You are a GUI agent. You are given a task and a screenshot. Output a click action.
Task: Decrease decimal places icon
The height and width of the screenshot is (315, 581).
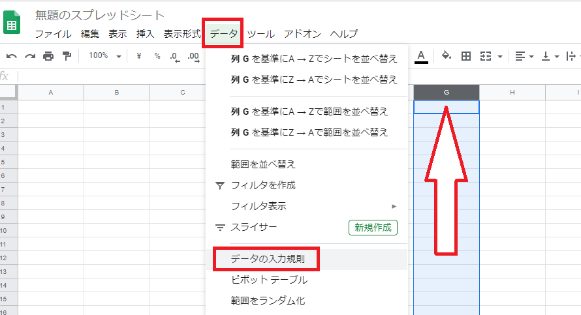coord(175,57)
